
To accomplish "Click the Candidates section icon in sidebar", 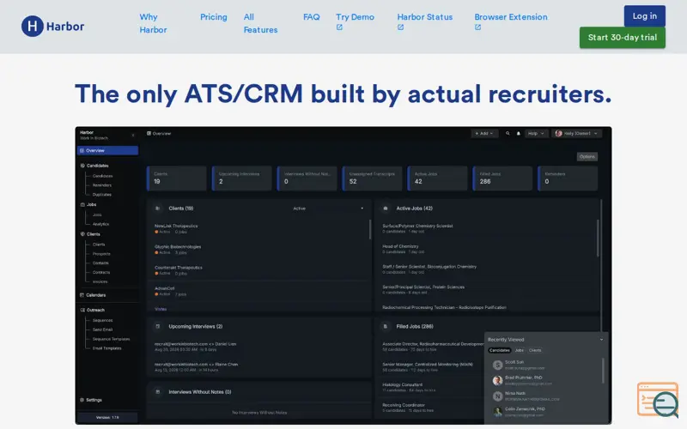I will pyautogui.click(x=82, y=166).
